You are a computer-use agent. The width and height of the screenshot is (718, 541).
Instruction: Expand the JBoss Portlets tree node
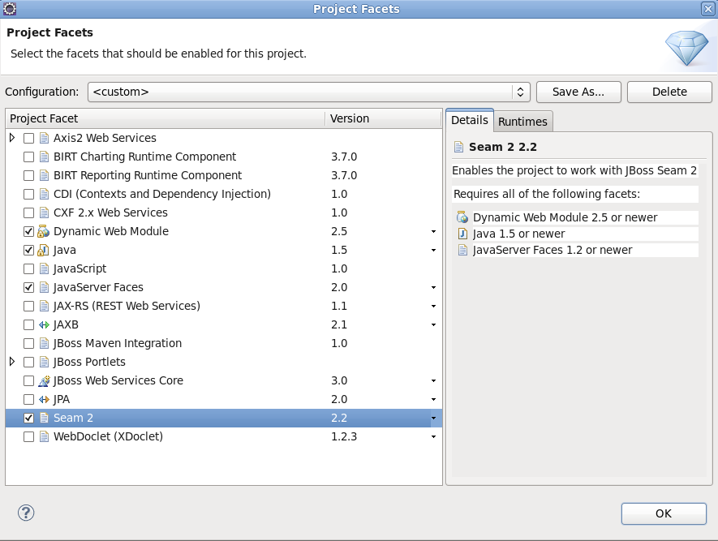(12, 362)
